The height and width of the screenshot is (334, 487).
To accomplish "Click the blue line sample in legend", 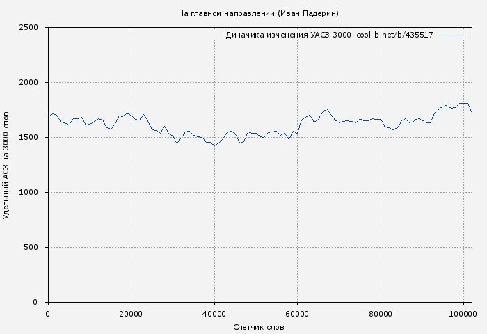I will click(x=451, y=35).
